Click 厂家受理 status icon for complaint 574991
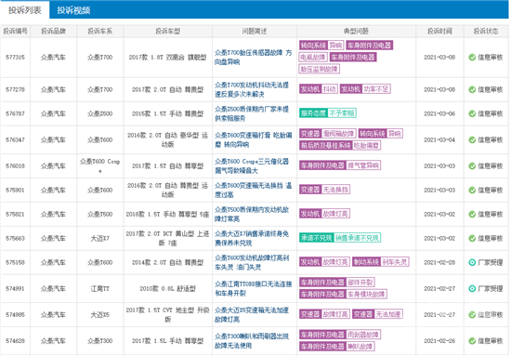Screen dimensions: 511x356 [472, 288]
